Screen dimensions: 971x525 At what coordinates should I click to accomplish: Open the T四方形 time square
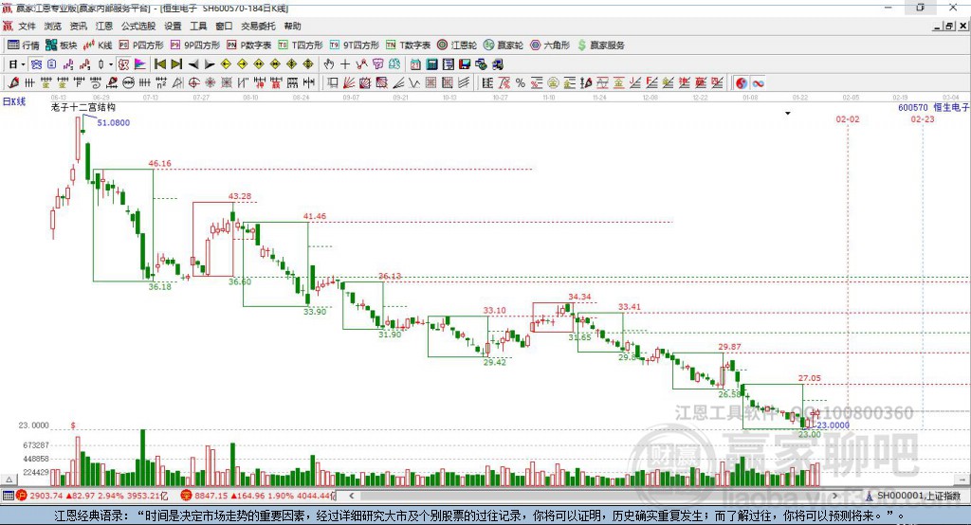click(x=301, y=45)
